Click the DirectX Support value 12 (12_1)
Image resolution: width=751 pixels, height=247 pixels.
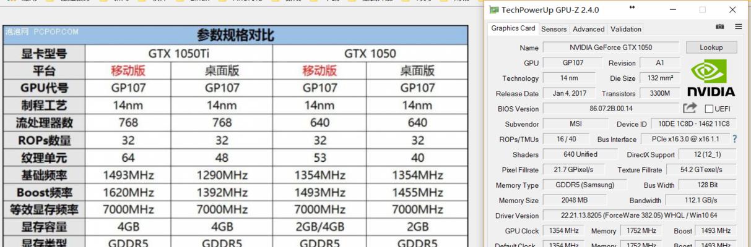click(708, 154)
